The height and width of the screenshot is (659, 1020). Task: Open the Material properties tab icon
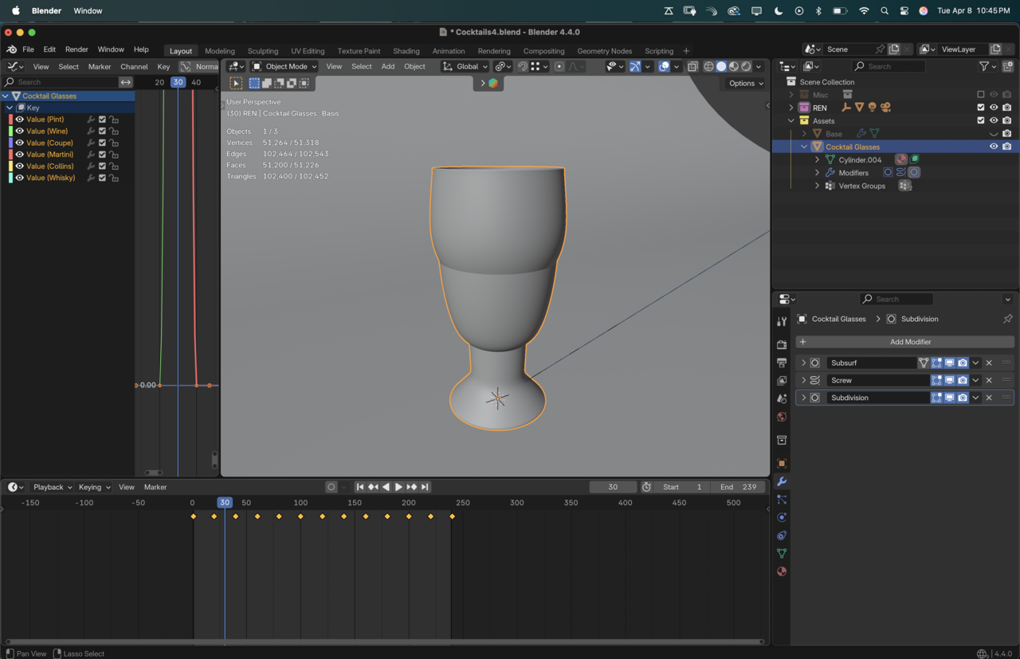782,571
